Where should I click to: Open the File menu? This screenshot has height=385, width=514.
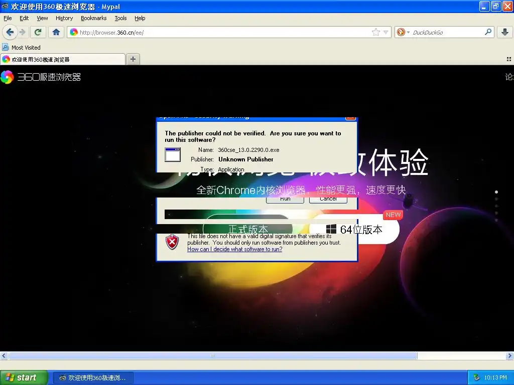pos(8,18)
